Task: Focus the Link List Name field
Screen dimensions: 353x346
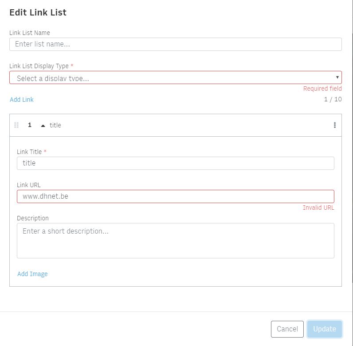Action: (x=176, y=44)
